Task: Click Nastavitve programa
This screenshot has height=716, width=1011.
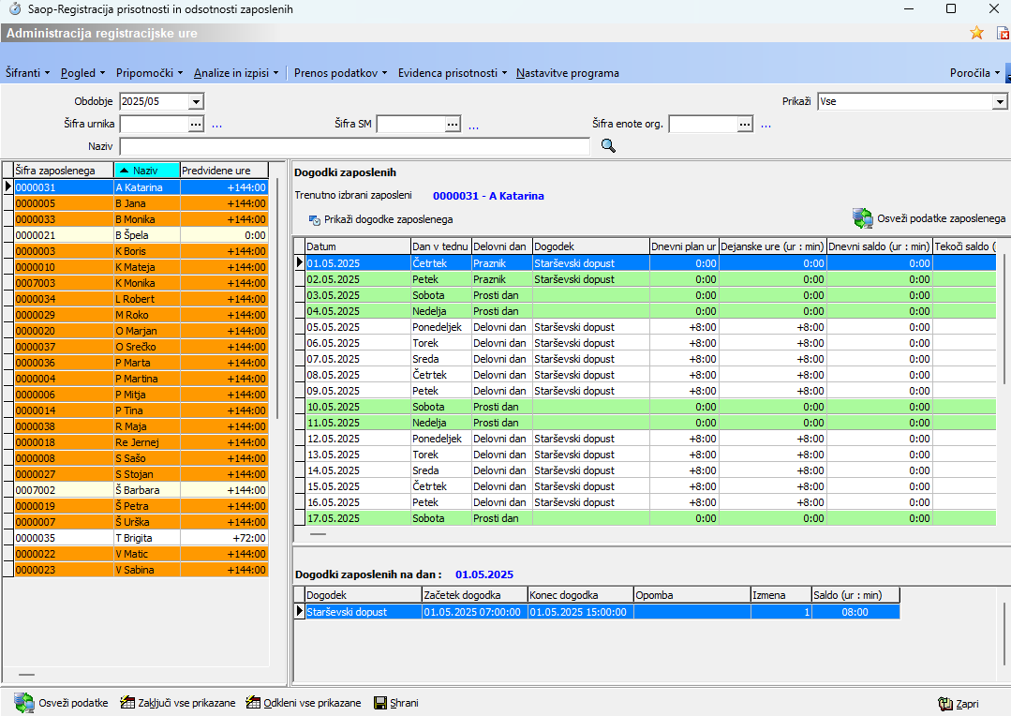Action: pos(567,73)
